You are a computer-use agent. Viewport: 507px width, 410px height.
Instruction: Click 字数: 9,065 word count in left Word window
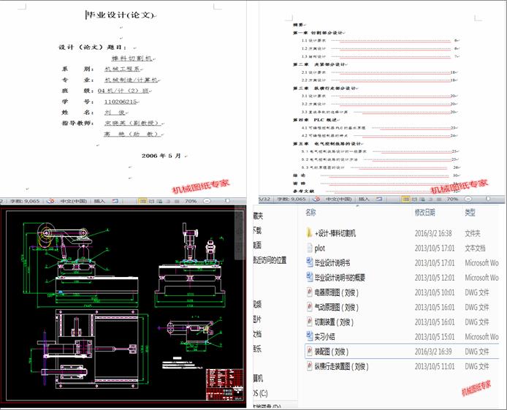click(x=25, y=201)
